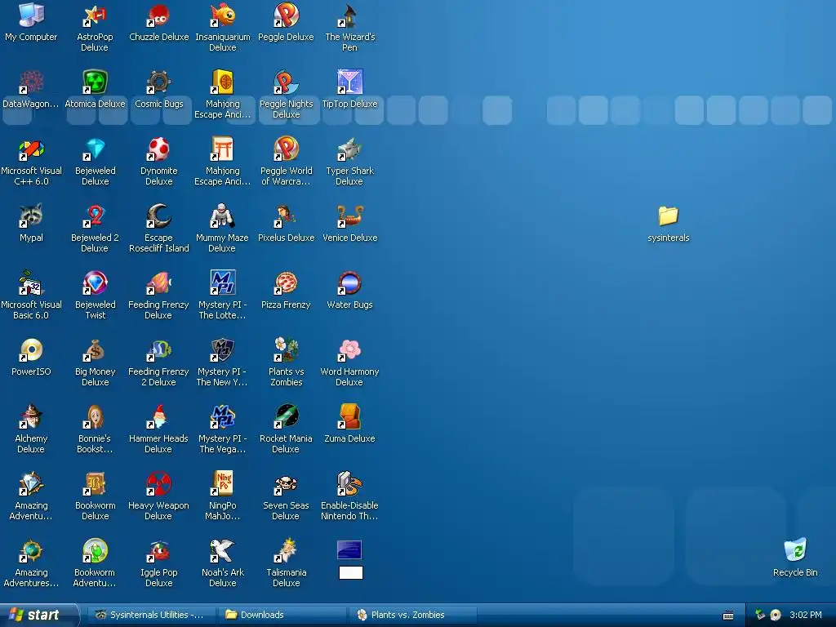
Task: Select the AstroPop Deluxe shortcut
Action: pos(95,16)
